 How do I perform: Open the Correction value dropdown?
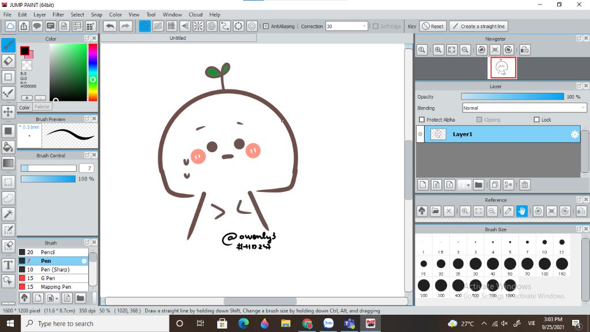pyautogui.click(x=364, y=27)
